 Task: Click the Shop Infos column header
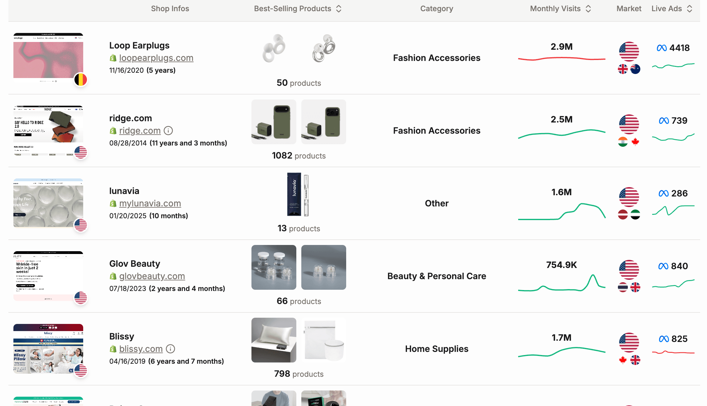pos(170,9)
